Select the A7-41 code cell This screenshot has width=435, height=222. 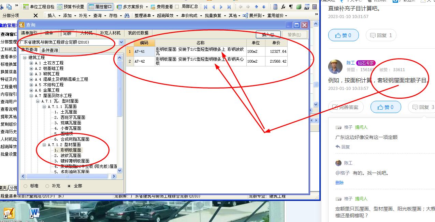pos(144,52)
